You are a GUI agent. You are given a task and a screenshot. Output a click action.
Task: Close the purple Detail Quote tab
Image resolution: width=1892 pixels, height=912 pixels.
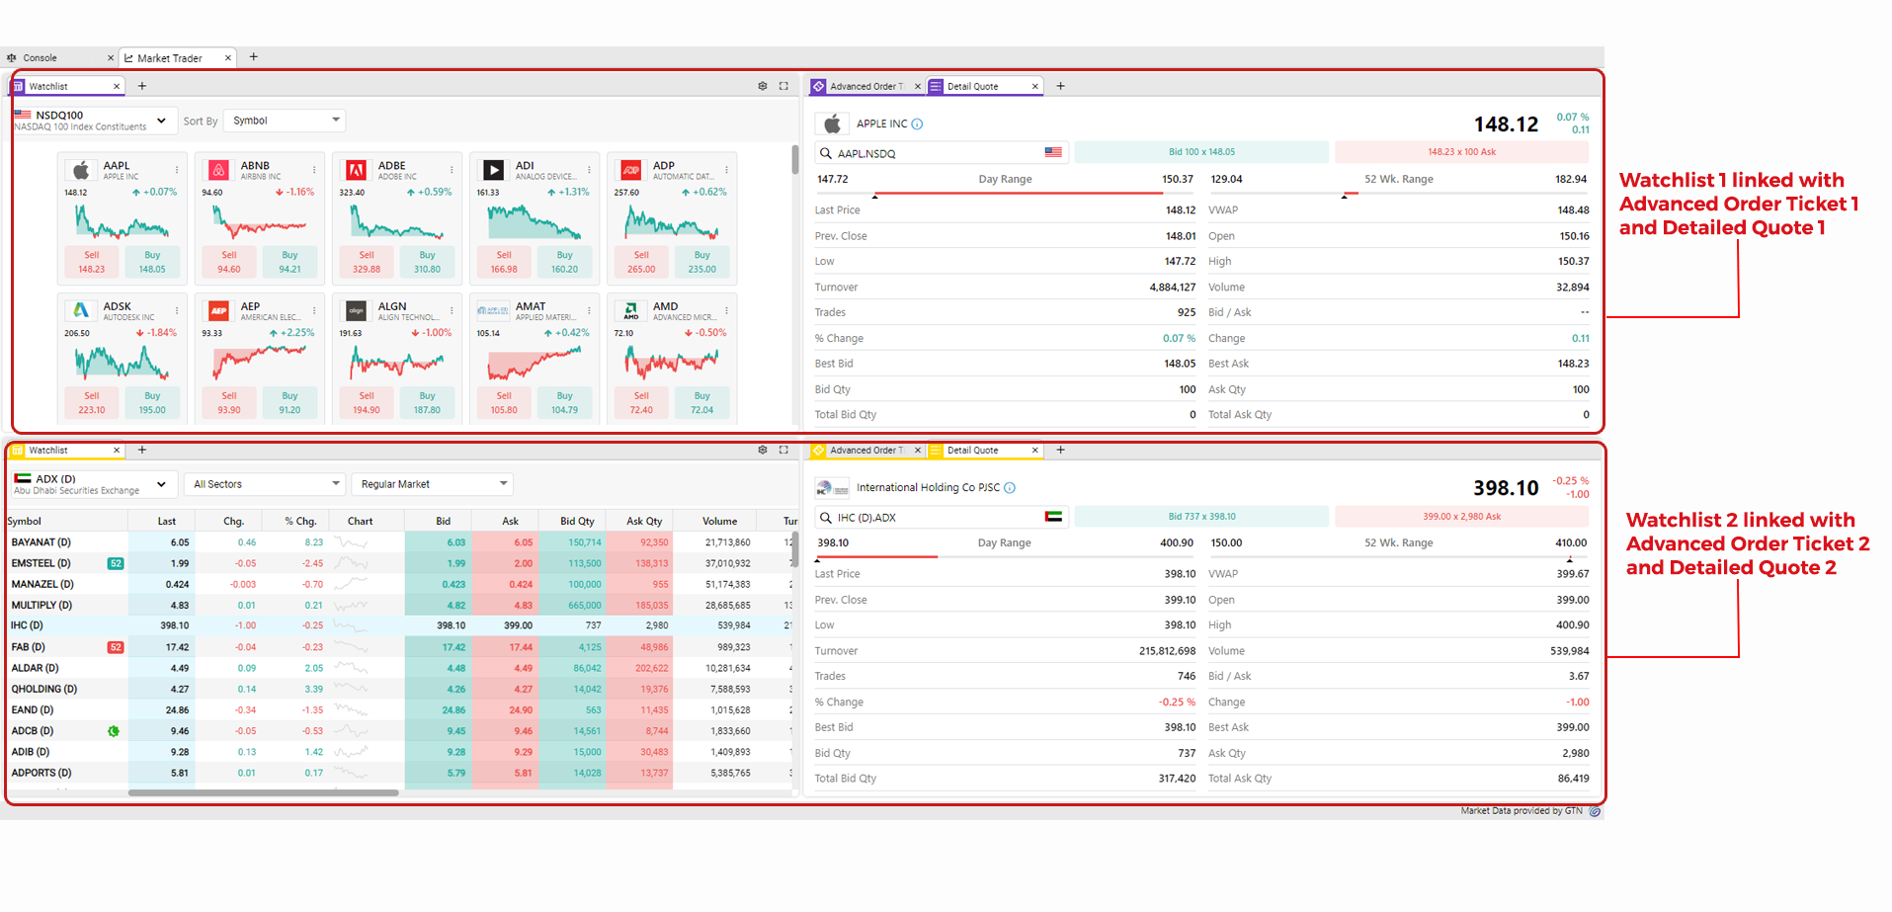coord(1035,86)
